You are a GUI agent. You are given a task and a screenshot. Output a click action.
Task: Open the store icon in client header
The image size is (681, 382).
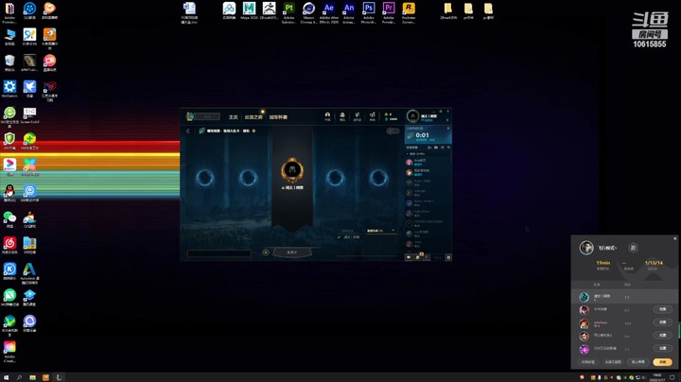373,116
